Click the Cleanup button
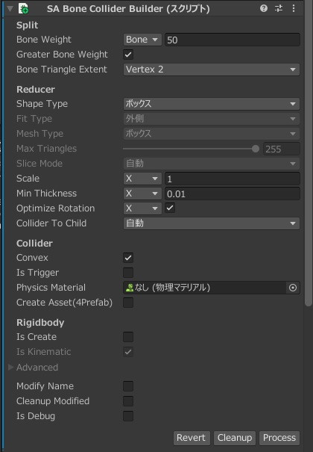Viewport: 313px width, 452px height. pyautogui.click(x=235, y=438)
